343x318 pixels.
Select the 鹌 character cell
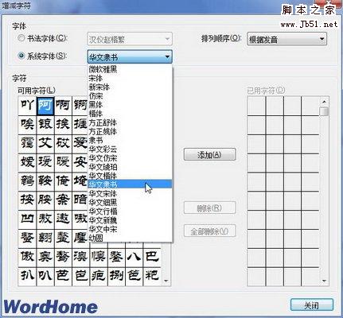(27, 181)
